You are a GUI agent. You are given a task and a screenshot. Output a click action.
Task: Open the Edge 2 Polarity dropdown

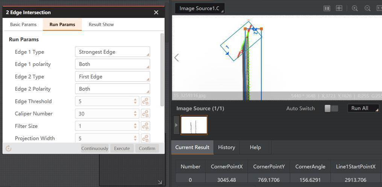112,89
